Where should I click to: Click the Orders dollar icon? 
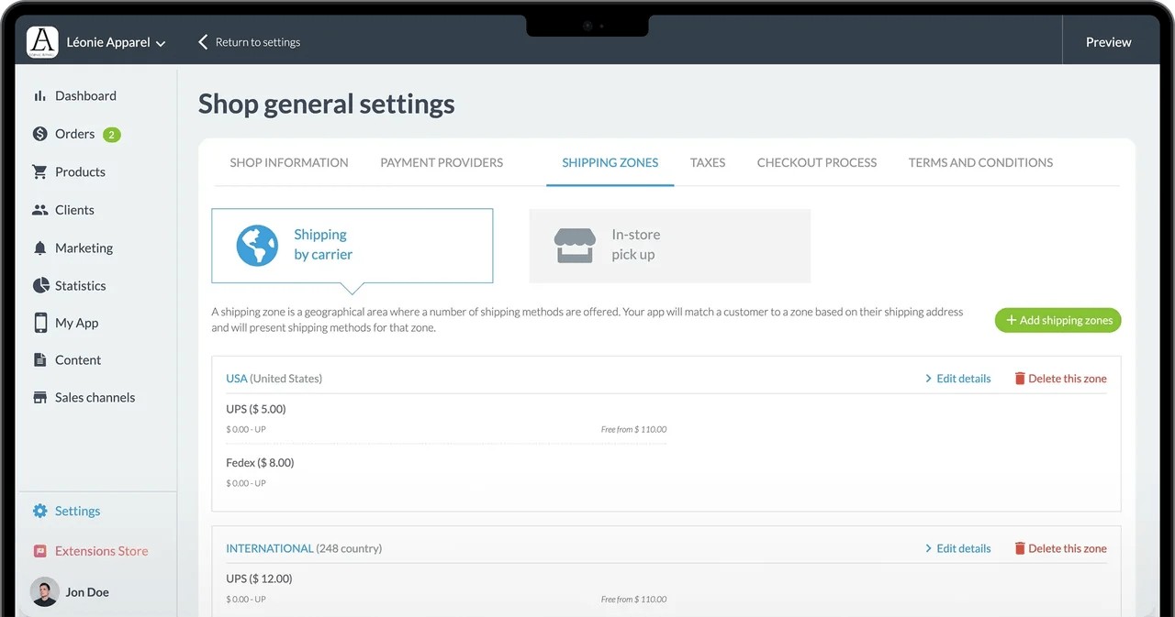point(39,134)
